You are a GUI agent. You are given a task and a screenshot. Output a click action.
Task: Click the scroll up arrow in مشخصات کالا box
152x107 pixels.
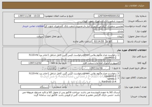(118, 73)
